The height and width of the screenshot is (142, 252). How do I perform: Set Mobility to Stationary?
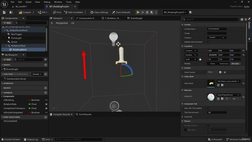pyautogui.click(x=224, y=64)
